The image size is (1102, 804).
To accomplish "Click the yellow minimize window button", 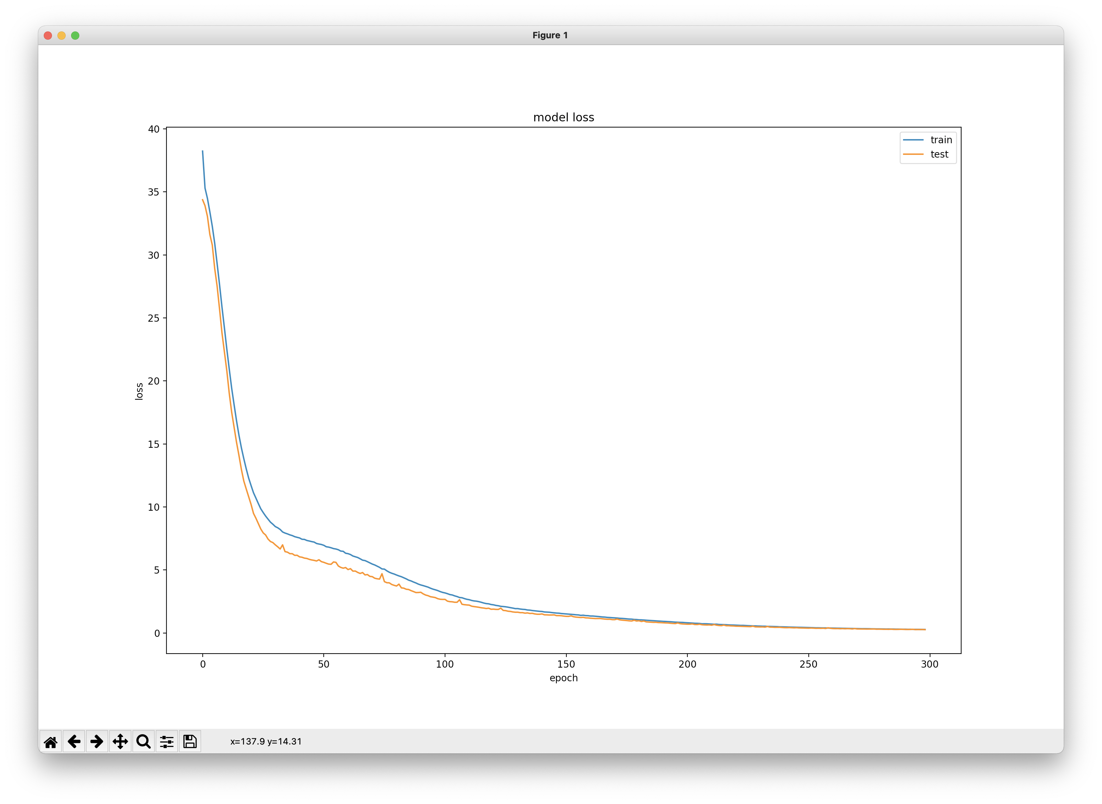I will (62, 36).
